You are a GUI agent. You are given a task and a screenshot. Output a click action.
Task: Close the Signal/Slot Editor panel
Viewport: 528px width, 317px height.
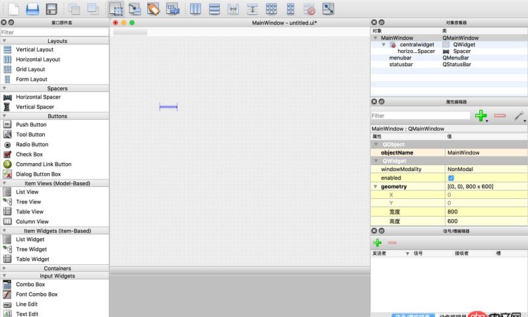(374, 230)
